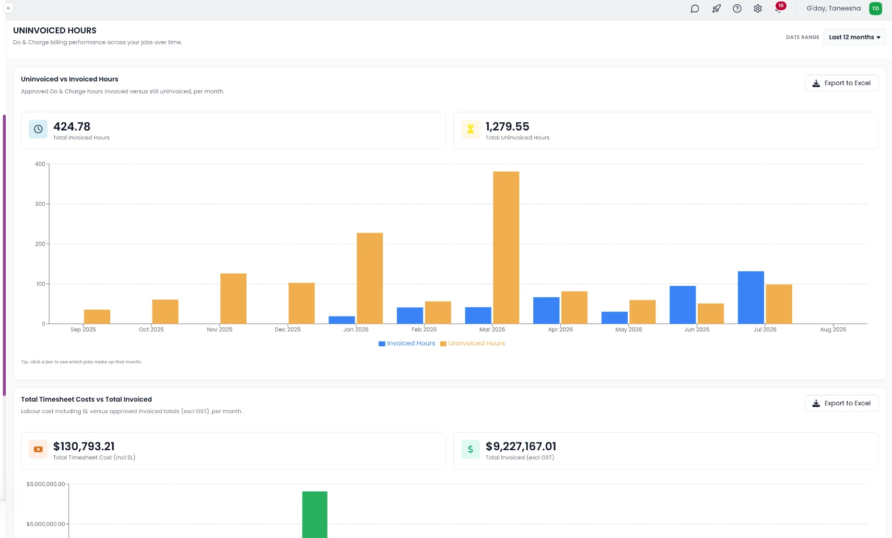This screenshot has height=538, width=892.
Task: Select the Apr 2026 invoiced hours bar
Action: [546, 311]
